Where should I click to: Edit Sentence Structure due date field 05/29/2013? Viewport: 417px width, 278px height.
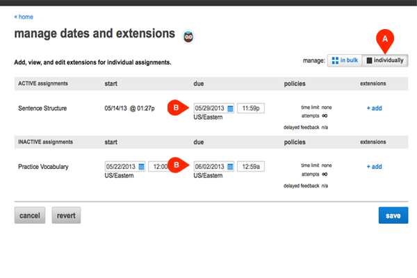(x=210, y=108)
